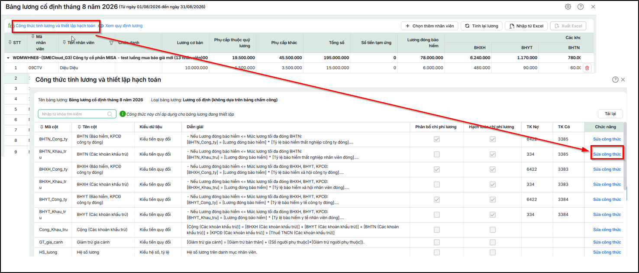Image resolution: width=639 pixels, height=273 pixels.
Task: Open payroll settings gear icon
Action: click(568, 7)
